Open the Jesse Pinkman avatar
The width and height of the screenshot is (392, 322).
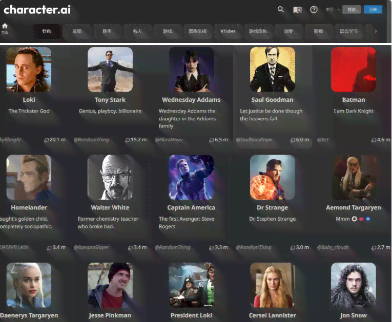pyautogui.click(x=110, y=285)
